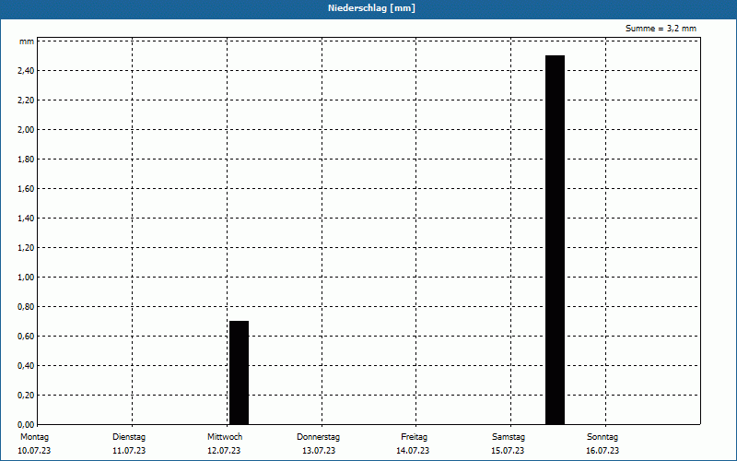Click the mm unit label on y-axis

coord(27,41)
